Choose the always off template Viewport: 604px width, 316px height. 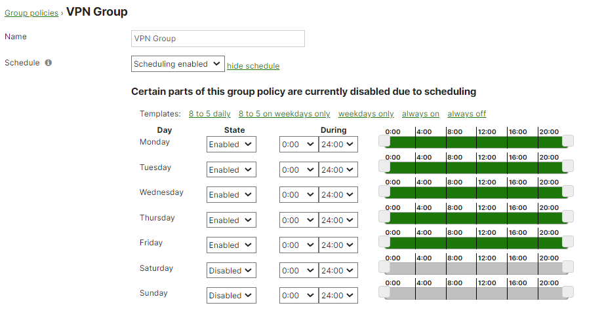(x=466, y=114)
